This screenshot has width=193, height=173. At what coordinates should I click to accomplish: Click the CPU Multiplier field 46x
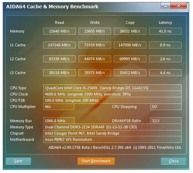[x=59, y=107]
